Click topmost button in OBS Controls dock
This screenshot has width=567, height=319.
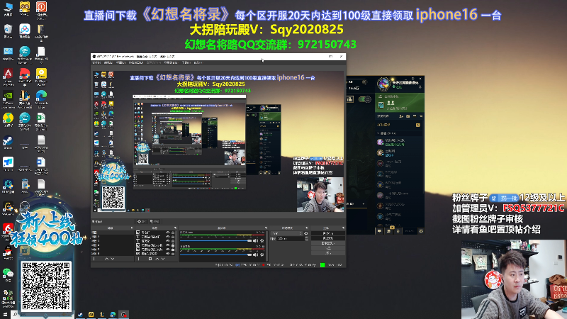[328, 233]
